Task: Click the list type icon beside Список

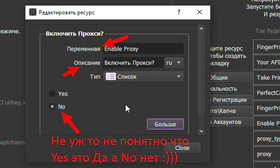Action: [111, 76]
